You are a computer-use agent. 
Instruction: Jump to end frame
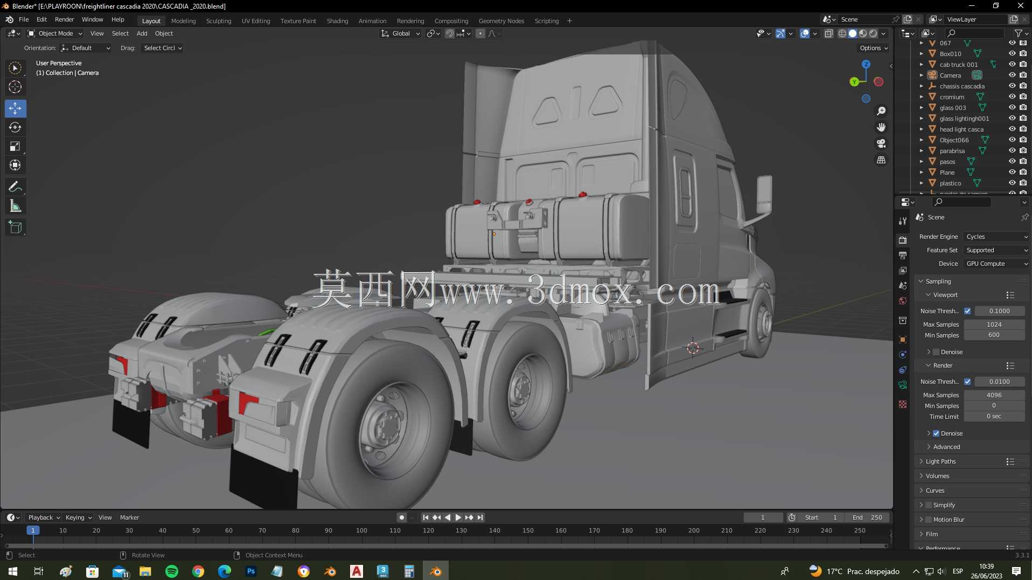coord(480,517)
